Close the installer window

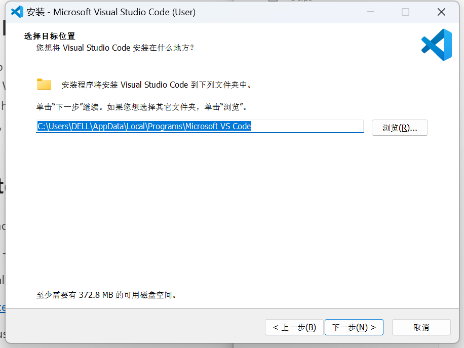coord(441,12)
